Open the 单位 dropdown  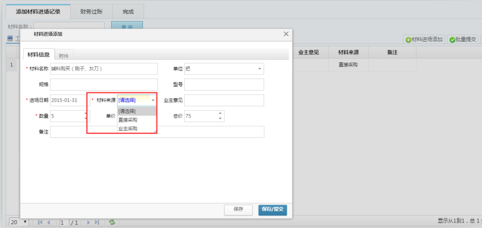coord(259,68)
